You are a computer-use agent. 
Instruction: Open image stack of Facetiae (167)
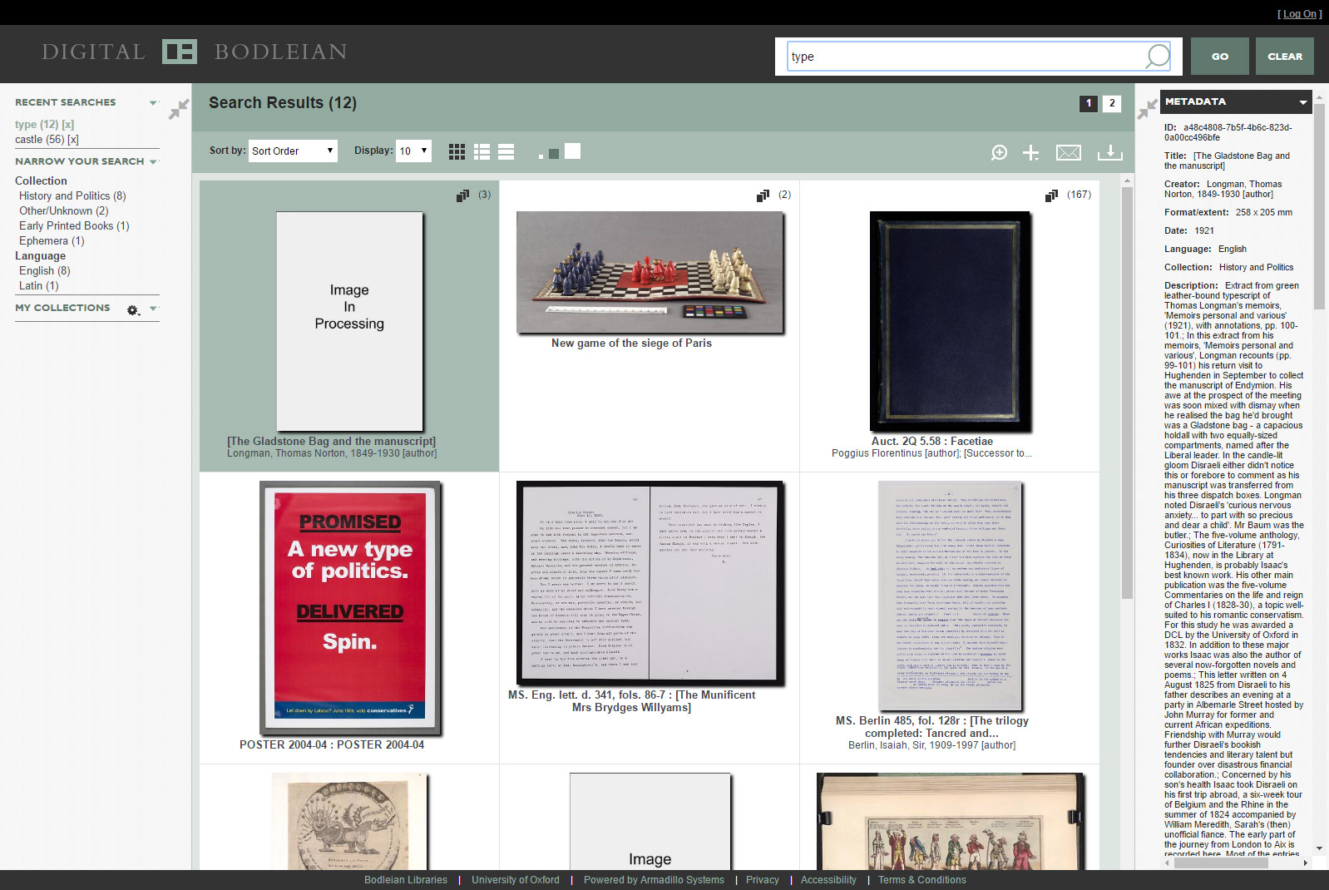(1051, 195)
